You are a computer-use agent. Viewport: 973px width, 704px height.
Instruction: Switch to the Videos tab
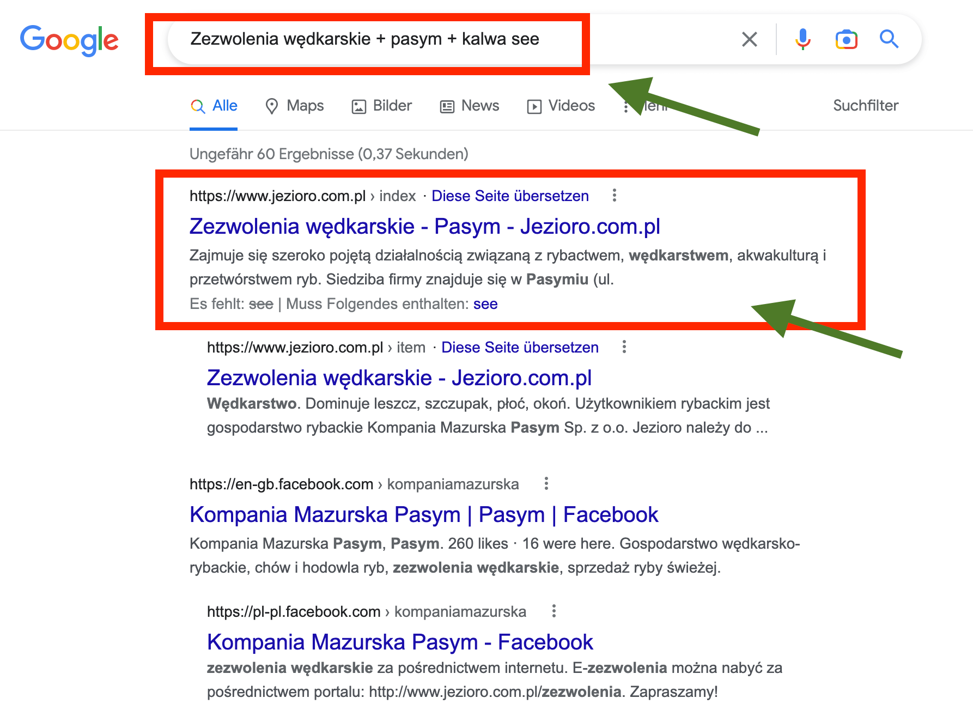pyautogui.click(x=561, y=106)
